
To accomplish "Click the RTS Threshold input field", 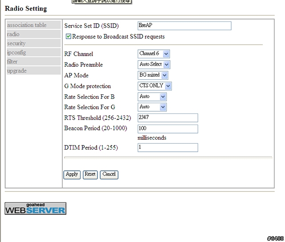I will click(168, 118).
